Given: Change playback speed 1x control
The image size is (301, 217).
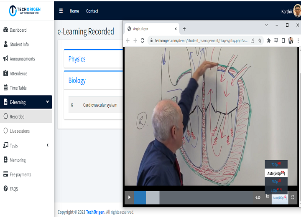Looking at the screenshot, I should [267, 196].
